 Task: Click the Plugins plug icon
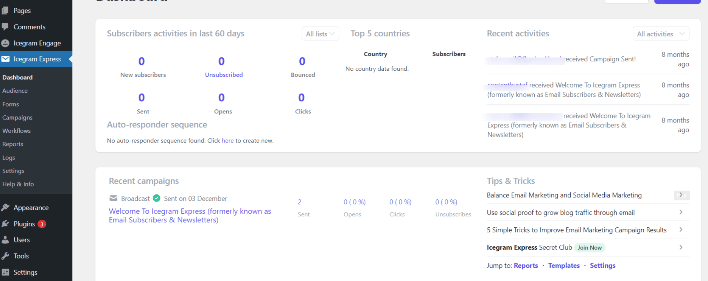(x=5, y=224)
